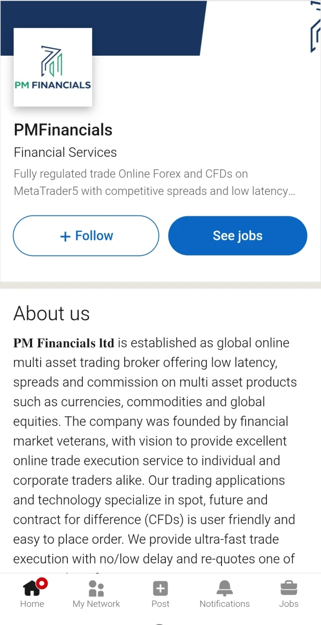Tap the dark blue cover banner
Viewport: 321px width, 625px height.
point(150,27)
